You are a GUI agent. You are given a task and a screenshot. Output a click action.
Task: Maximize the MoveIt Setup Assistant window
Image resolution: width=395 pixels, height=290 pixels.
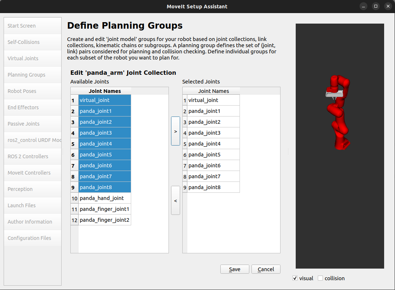click(x=376, y=6)
